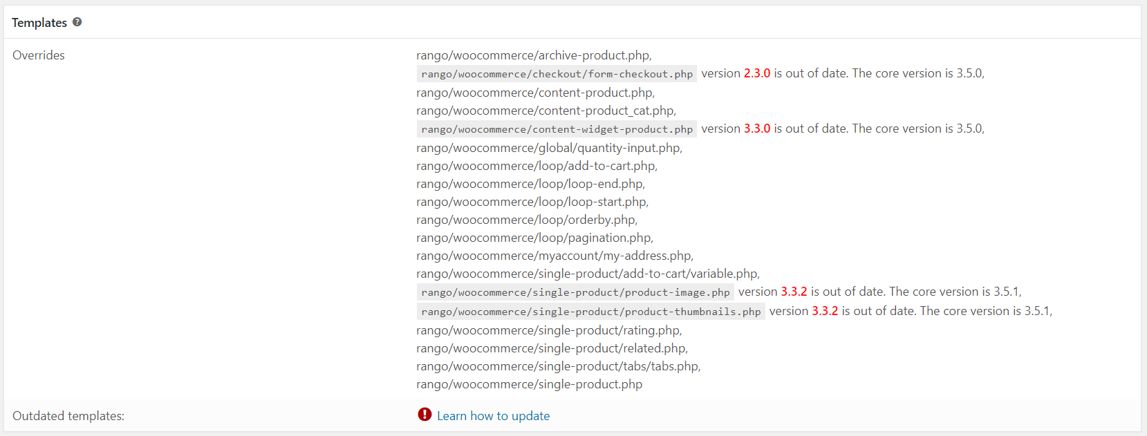The image size is (1147, 436).
Task: Click single-product/rating.php entry
Action: tap(549, 330)
